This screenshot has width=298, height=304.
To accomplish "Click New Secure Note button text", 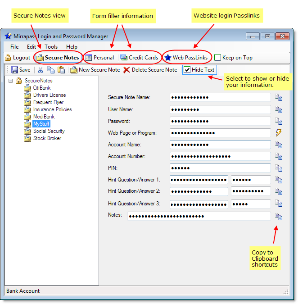I will (99, 70).
